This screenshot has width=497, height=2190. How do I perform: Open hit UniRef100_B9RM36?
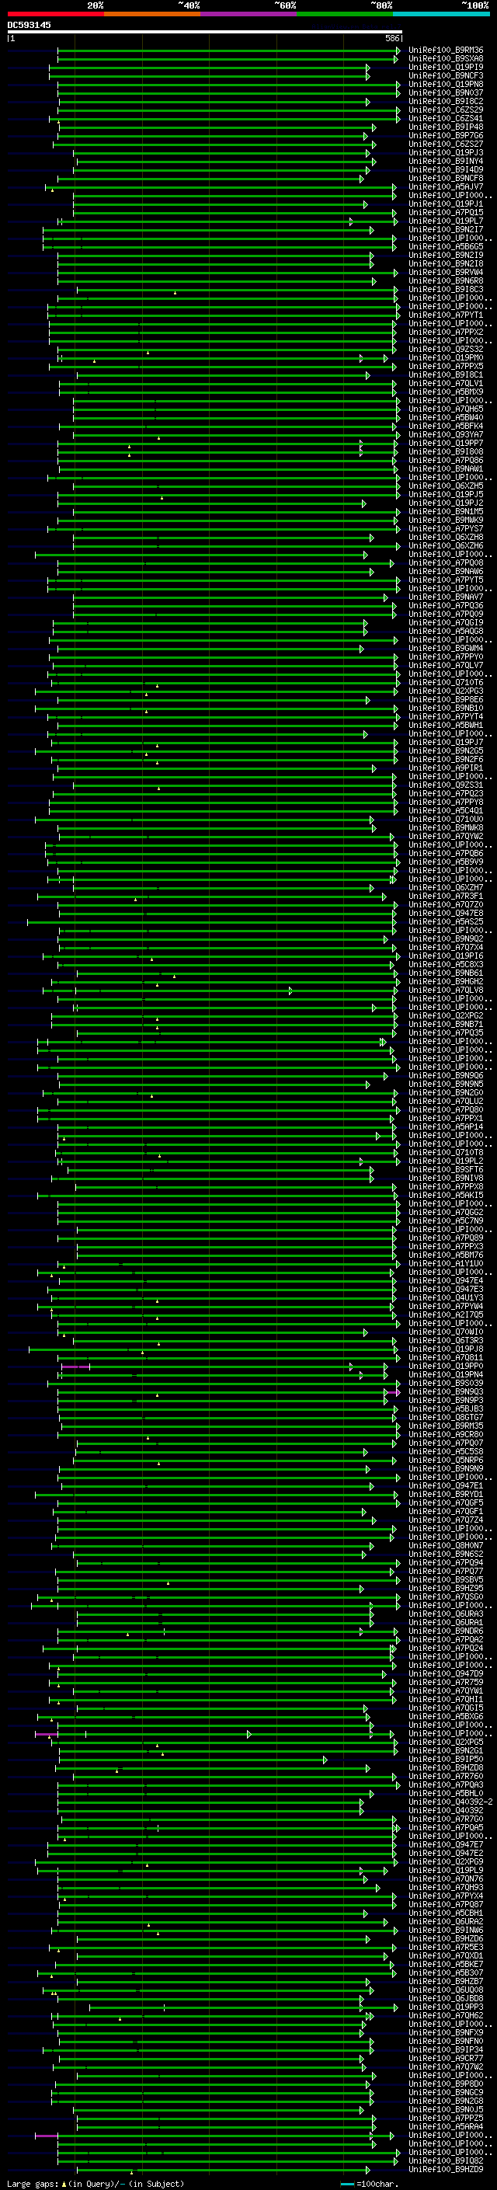446,50
